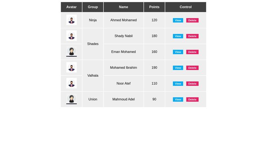Screen dimensions: 267x150
Task: Select the Valhala group cell
Action: click(93, 75)
